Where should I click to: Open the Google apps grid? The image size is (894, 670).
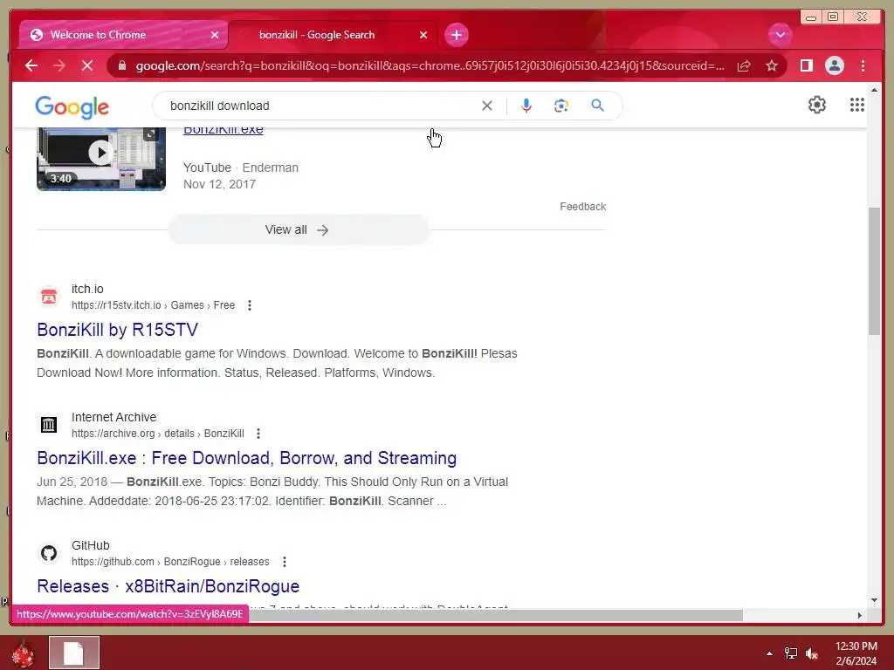(x=857, y=105)
